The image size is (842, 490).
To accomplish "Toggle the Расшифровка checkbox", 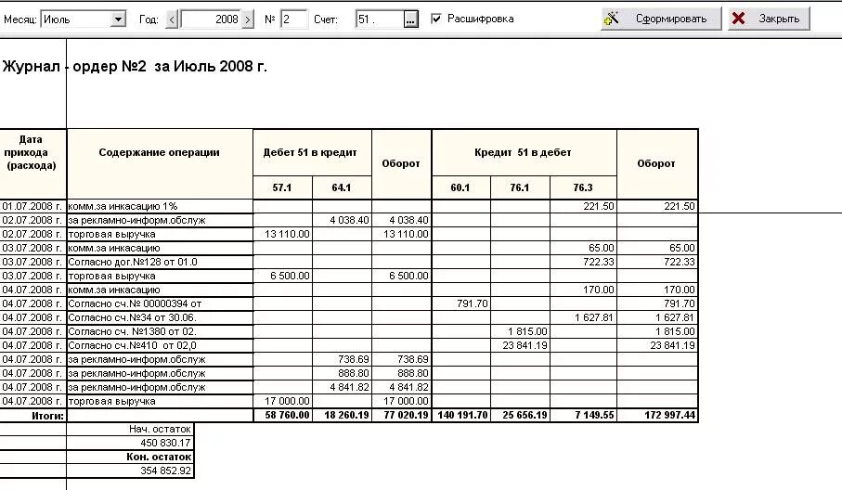I will click(x=436, y=19).
